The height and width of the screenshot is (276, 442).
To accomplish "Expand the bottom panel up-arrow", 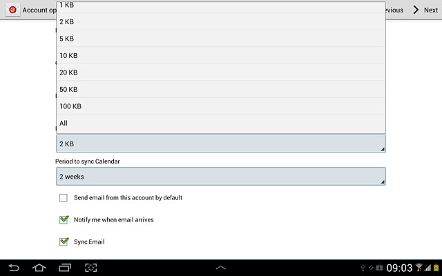I will point(221,268).
